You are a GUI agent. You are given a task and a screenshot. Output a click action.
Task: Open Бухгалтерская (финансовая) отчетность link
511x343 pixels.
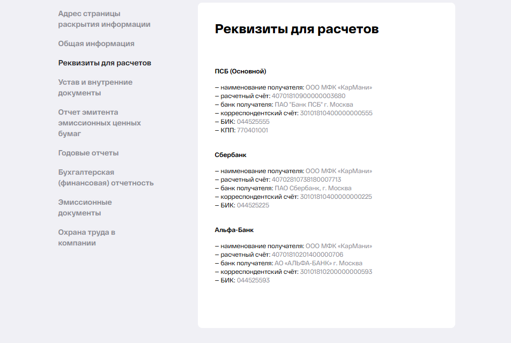[106, 177]
